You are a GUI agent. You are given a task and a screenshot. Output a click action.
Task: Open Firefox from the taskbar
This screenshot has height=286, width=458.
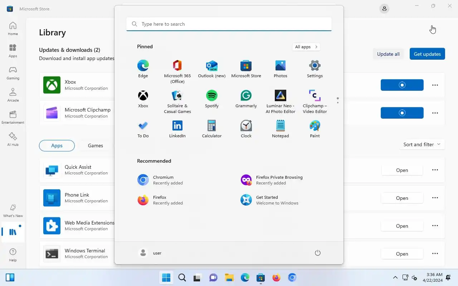[277, 277]
